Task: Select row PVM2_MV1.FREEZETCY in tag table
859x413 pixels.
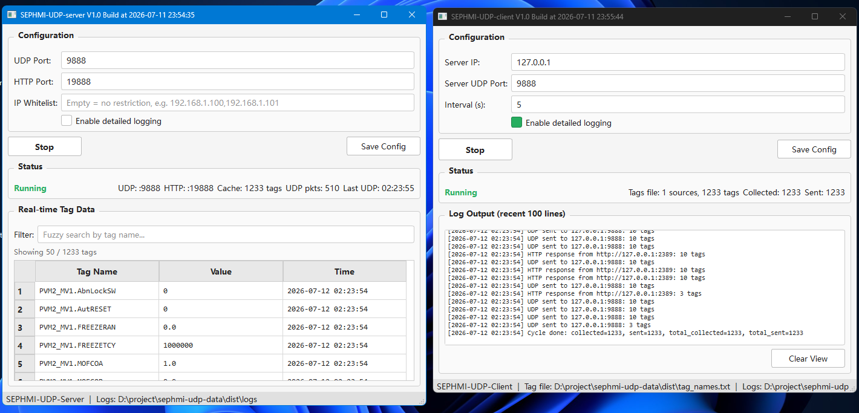Action: (211, 345)
